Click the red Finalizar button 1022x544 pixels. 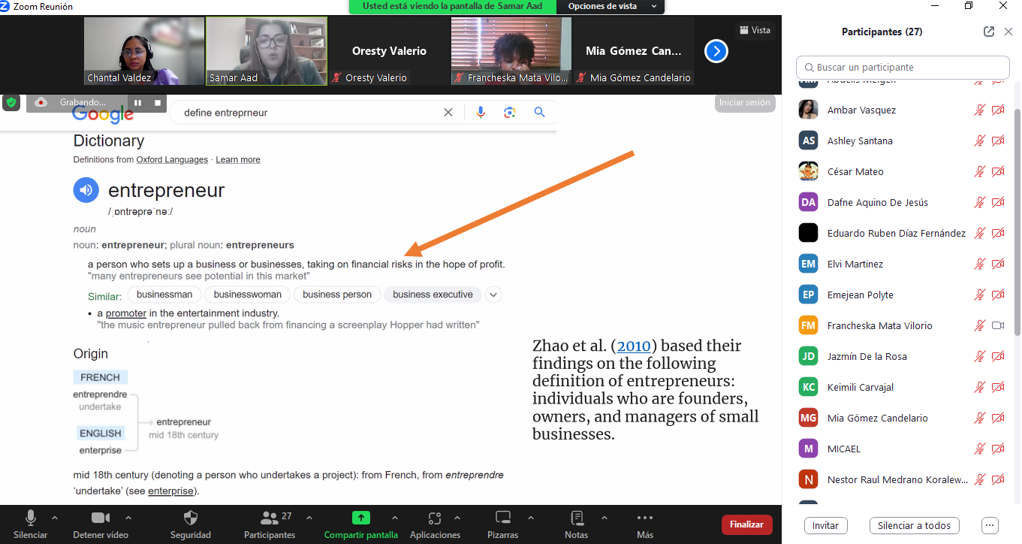pos(746,524)
